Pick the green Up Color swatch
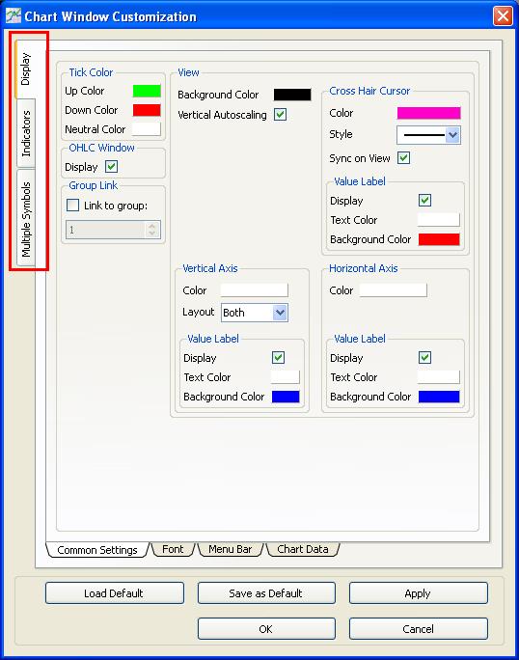 point(147,91)
